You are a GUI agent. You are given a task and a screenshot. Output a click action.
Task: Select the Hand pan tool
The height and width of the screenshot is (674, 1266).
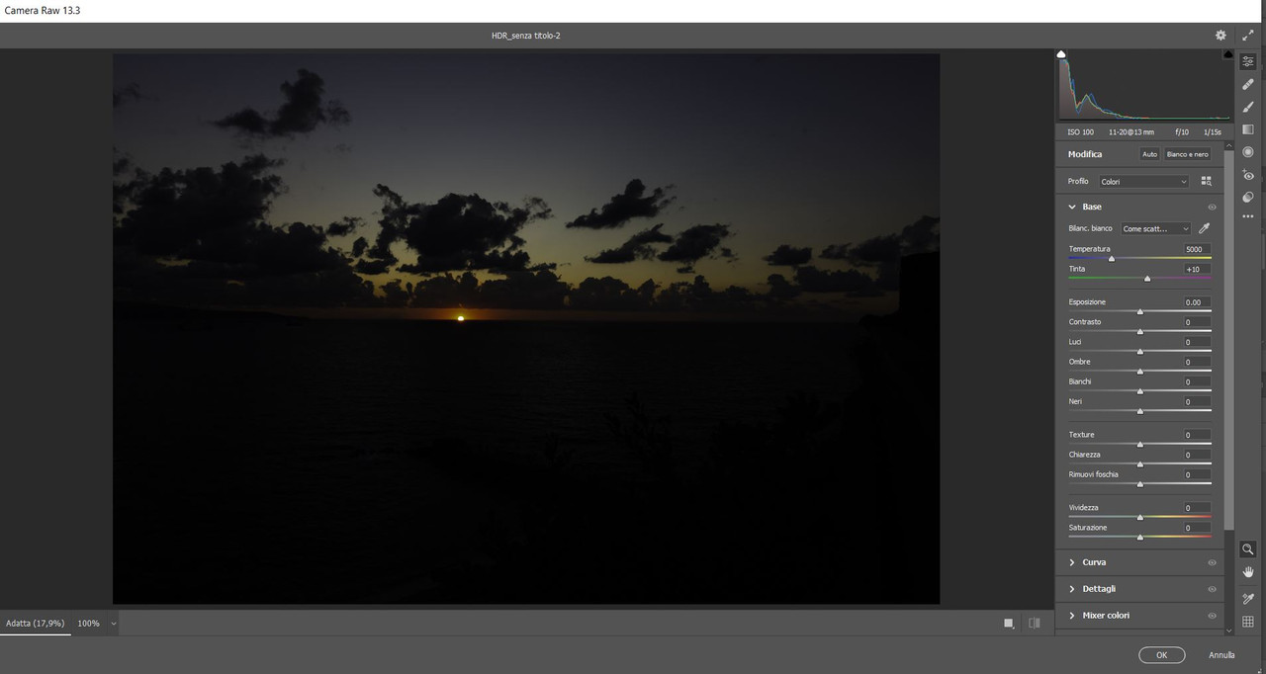tap(1248, 572)
